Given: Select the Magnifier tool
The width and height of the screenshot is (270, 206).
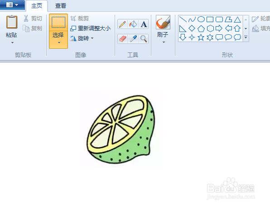Looking at the screenshot, I should [144, 39].
